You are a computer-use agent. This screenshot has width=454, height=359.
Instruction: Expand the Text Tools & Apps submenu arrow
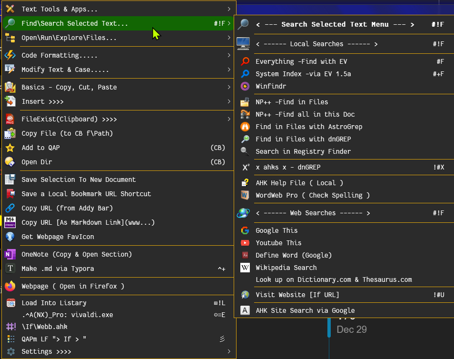(229, 9)
